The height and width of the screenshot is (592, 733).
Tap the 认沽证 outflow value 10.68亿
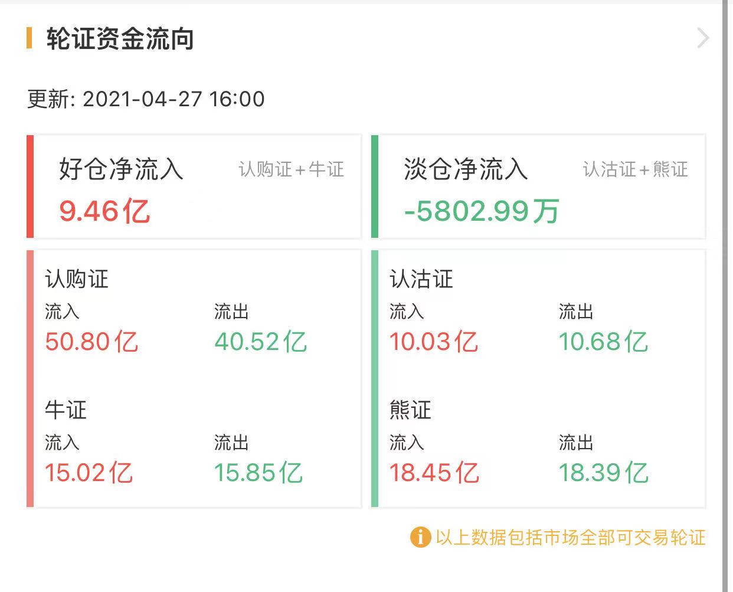[x=603, y=342]
